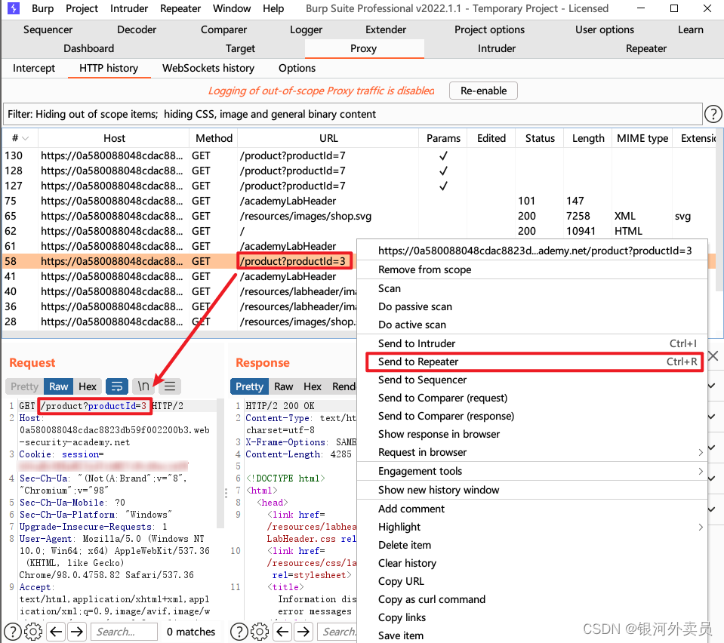The width and height of the screenshot is (724, 643).
Task: Open the filter help question-mark icon
Action: 713,114
